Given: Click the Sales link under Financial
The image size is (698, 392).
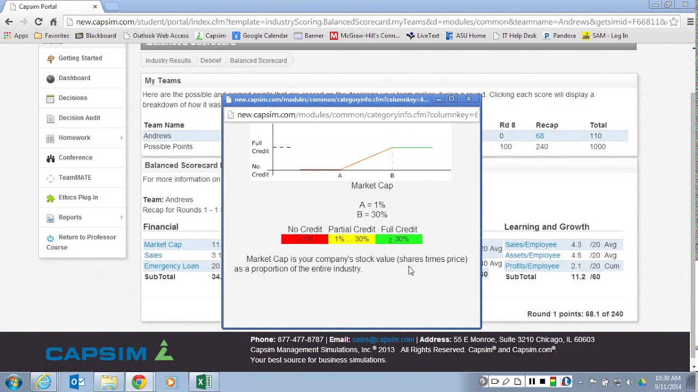Looking at the screenshot, I should 153,255.
